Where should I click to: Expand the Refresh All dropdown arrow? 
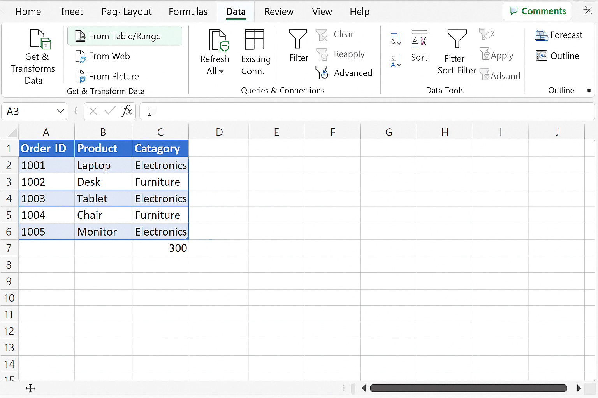(222, 72)
